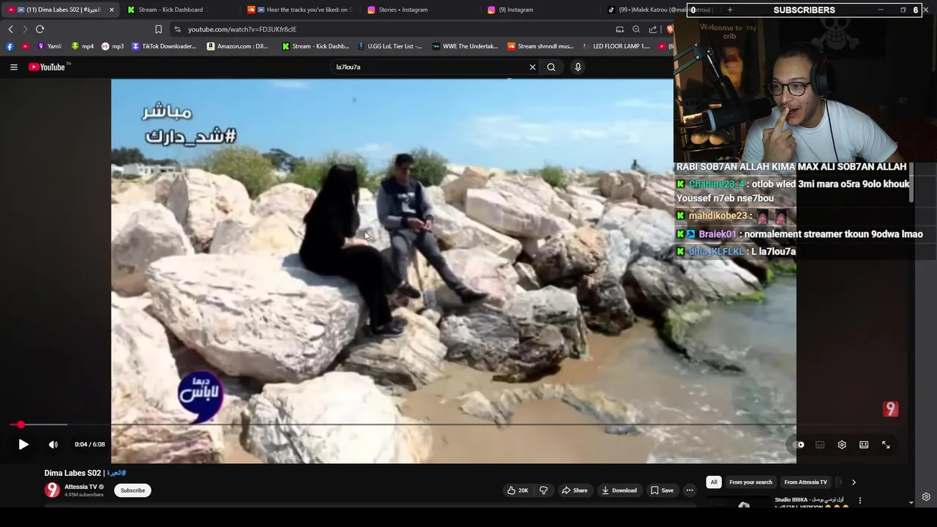This screenshot has width=937, height=527.
Task: Open a new browser tab
Action: [x=730, y=10]
